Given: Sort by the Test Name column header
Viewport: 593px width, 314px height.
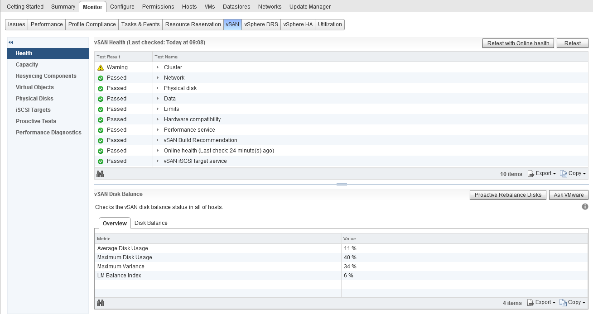Looking at the screenshot, I should click(371, 57).
